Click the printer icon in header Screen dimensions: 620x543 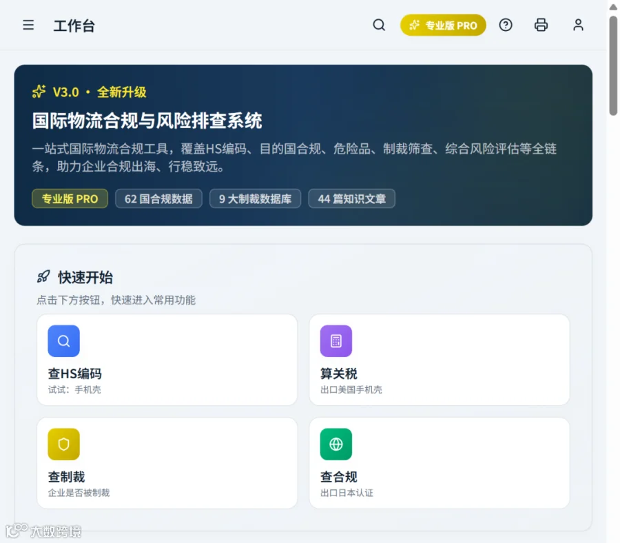(x=541, y=25)
